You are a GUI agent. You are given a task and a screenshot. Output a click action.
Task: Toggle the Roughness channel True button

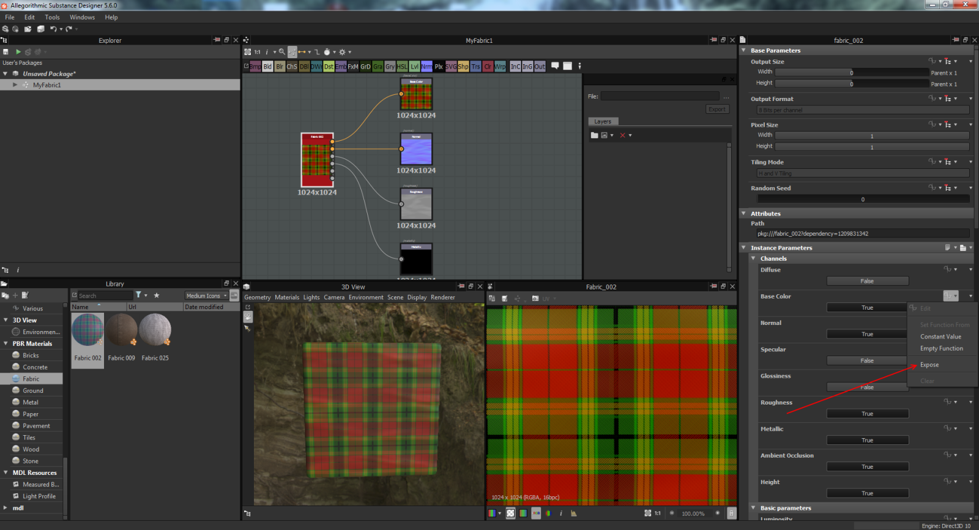[868, 414]
